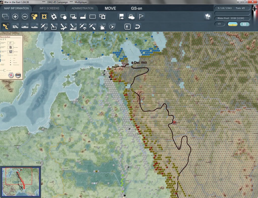Select the F10 aircraft-with-arrow mode
258x198 pixels.
pyautogui.click(x=92, y=26)
